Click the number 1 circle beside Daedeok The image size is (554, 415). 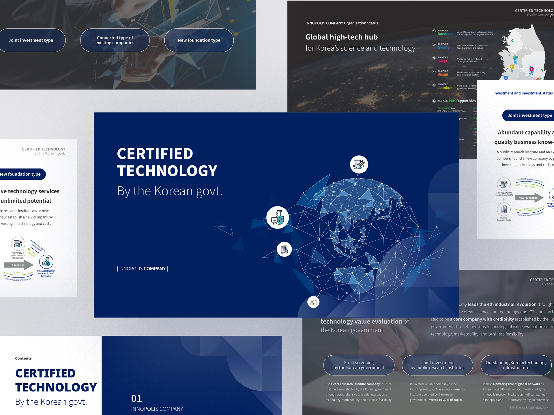click(x=434, y=31)
